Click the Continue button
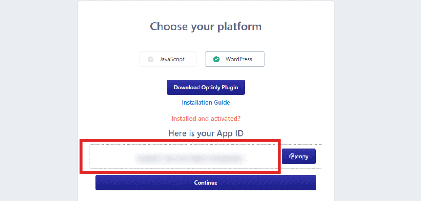421x201 pixels. click(x=206, y=183)
